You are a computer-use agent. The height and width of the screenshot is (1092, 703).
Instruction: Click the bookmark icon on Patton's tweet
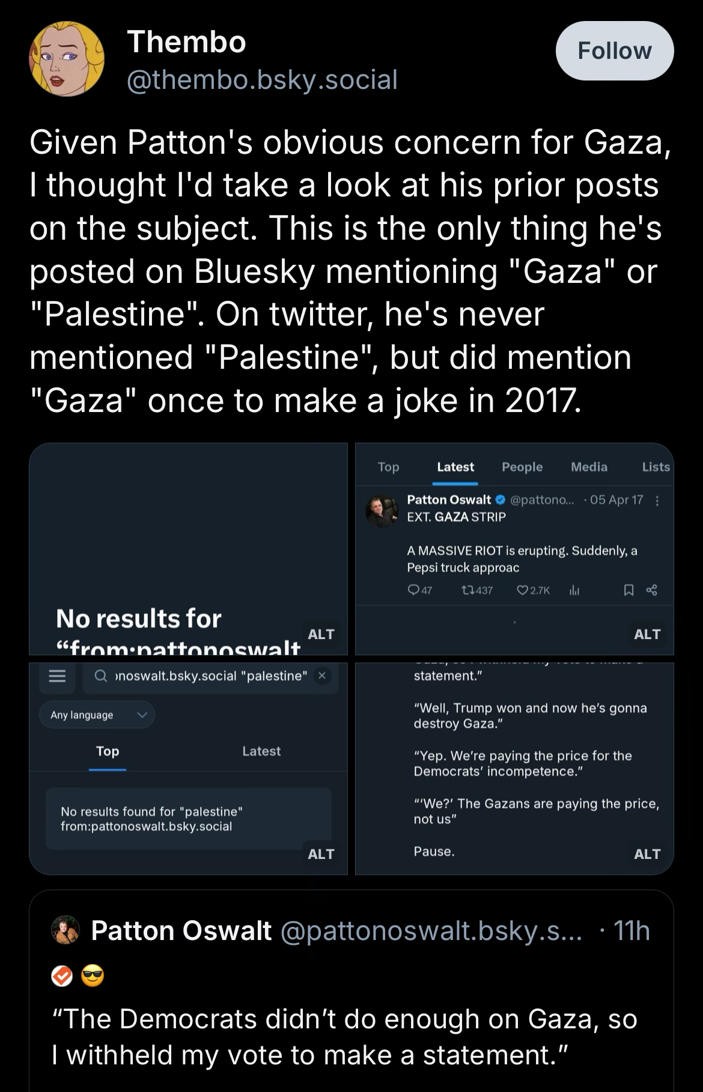tap(628, 590)
